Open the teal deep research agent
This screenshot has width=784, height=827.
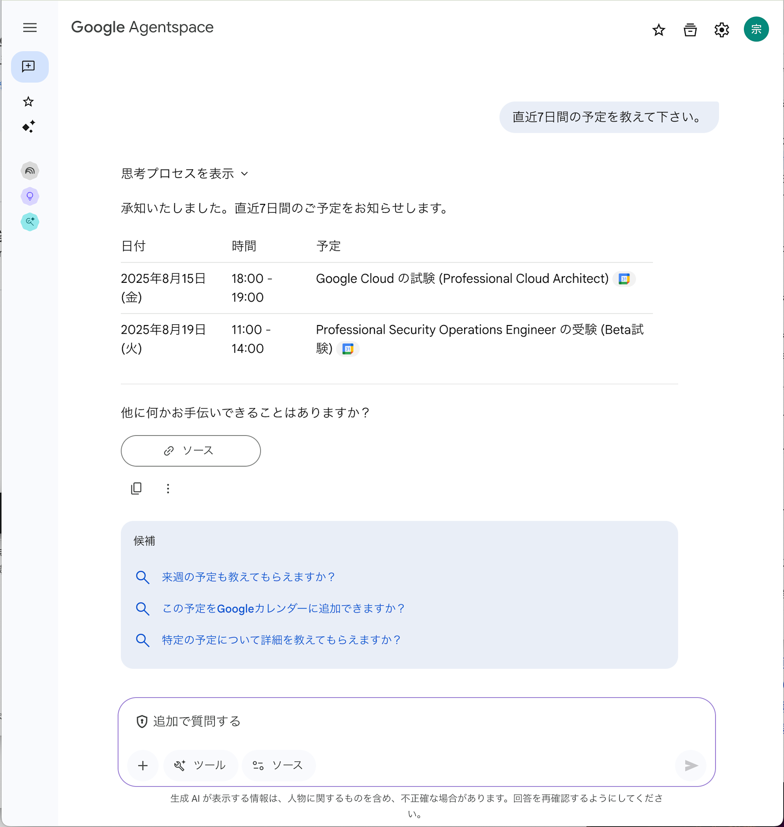[30, 222]
